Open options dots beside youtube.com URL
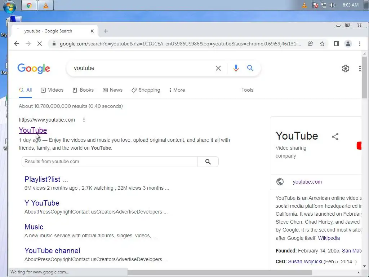 84,120
